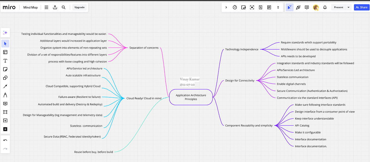Image resolution: width=370 pixels, height=162 pixels.
Task: Select the Text tool
Action: 5,61
